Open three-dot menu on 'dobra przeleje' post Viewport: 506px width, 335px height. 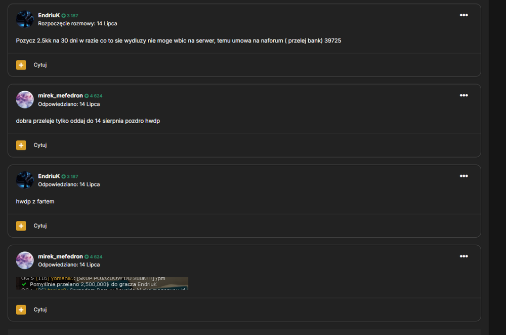click(463, 95)
